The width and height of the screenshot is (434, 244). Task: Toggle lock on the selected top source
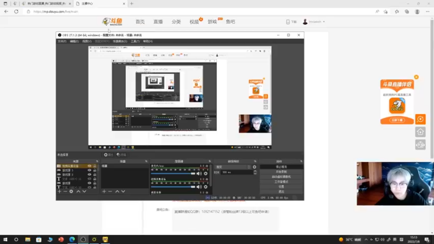(94, 166)
